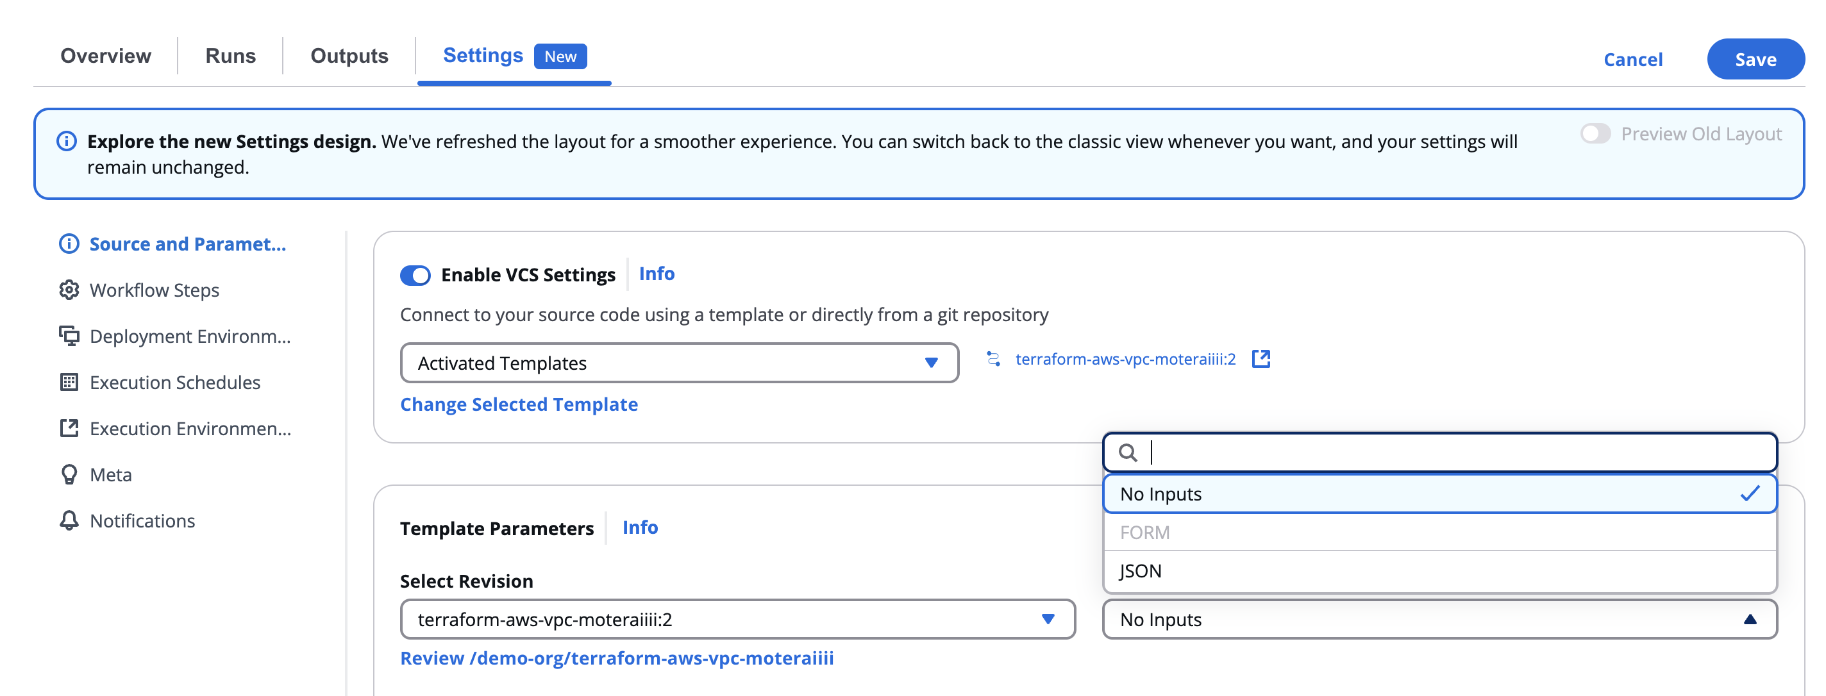This screenshot has height=696, width=1826.
Task: Click Change Selected Template link
Action: tap(519, 404)
